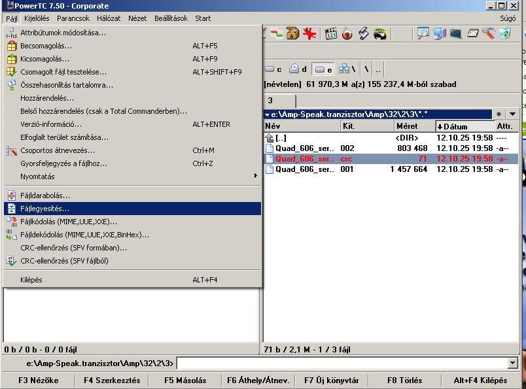Go to parent directory two-dots button
The height and width of the screenshot is (389, 526).
378,69
